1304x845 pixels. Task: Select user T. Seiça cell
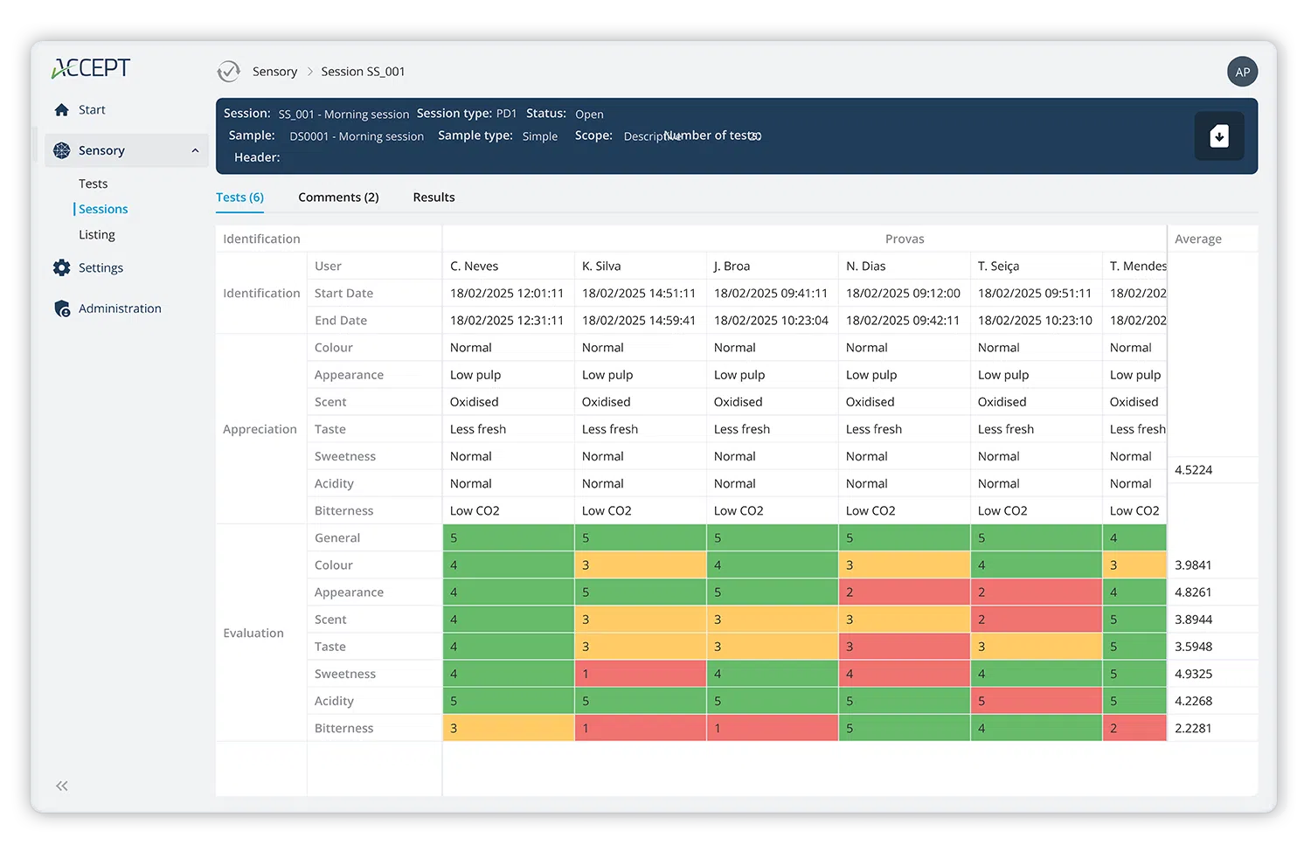click(1036, 266)
